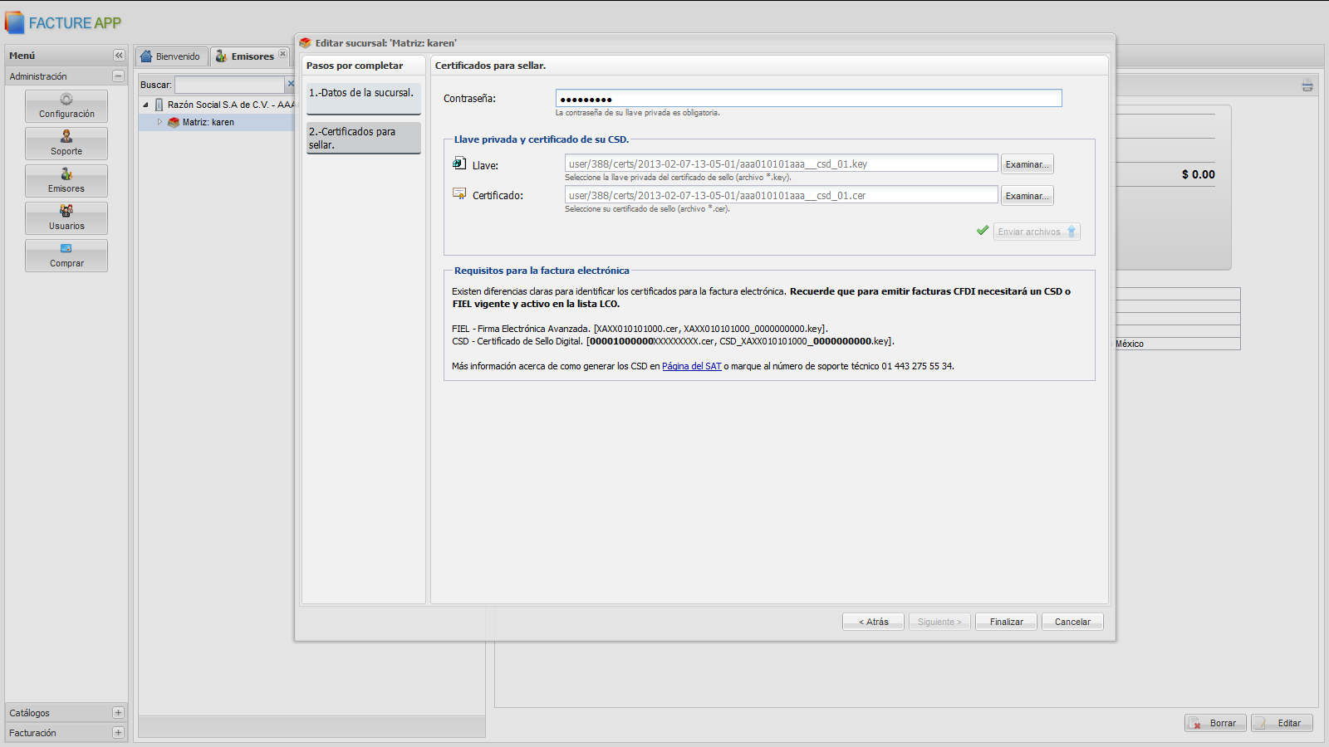Expand the Matriz: karen tree node

159,122
